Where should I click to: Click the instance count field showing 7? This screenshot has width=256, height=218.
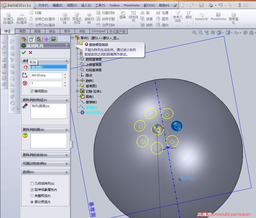[x=46, y=84]
